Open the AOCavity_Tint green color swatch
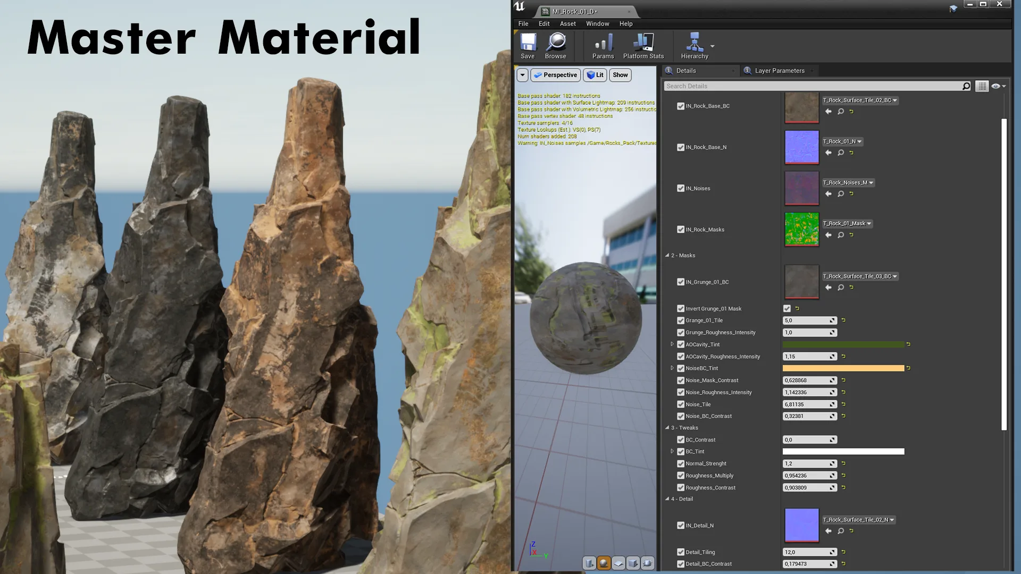Screen dimensions: 1021x574 (x=843, y=344)
